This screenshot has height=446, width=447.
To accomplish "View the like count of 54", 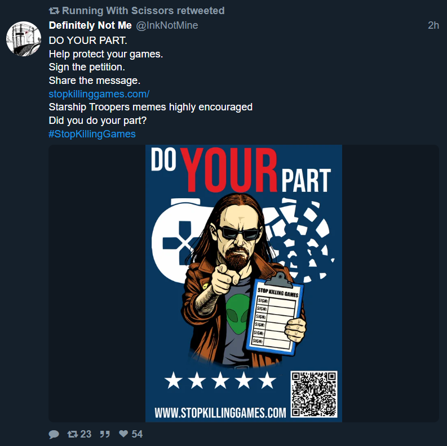I will click(x=137, y=434).
